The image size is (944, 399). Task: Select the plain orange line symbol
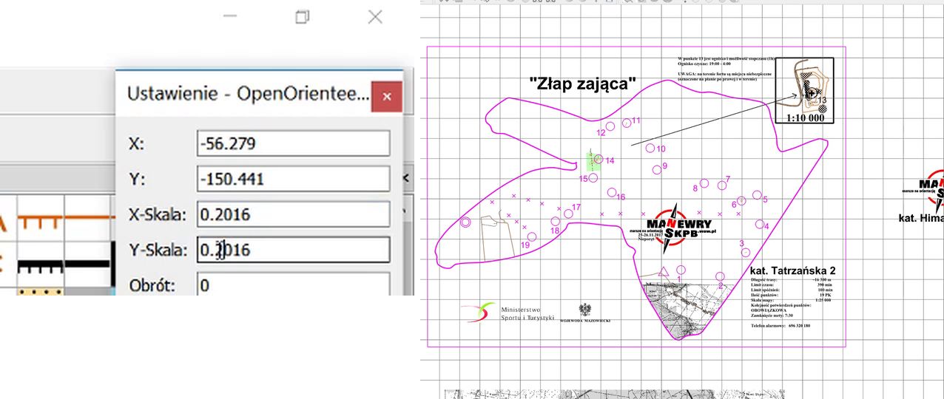coord(89,218)
